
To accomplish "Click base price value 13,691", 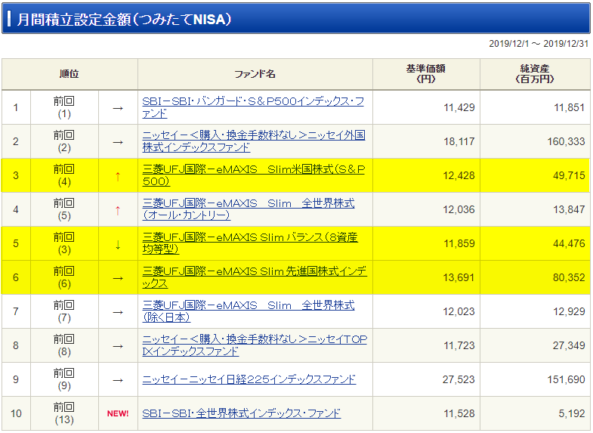I will (459, 278).
